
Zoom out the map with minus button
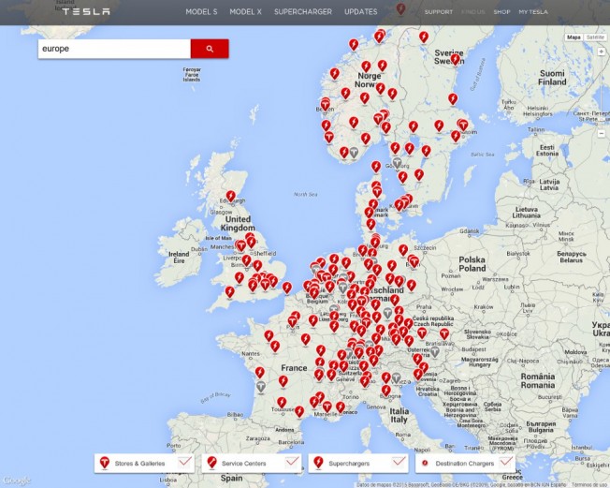tap(600, 134)
